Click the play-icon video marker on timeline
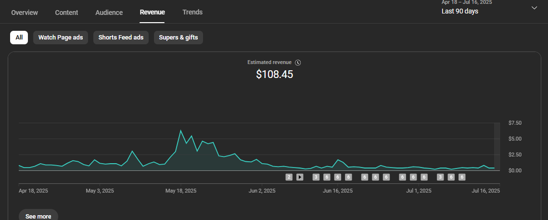 (300, 177)
